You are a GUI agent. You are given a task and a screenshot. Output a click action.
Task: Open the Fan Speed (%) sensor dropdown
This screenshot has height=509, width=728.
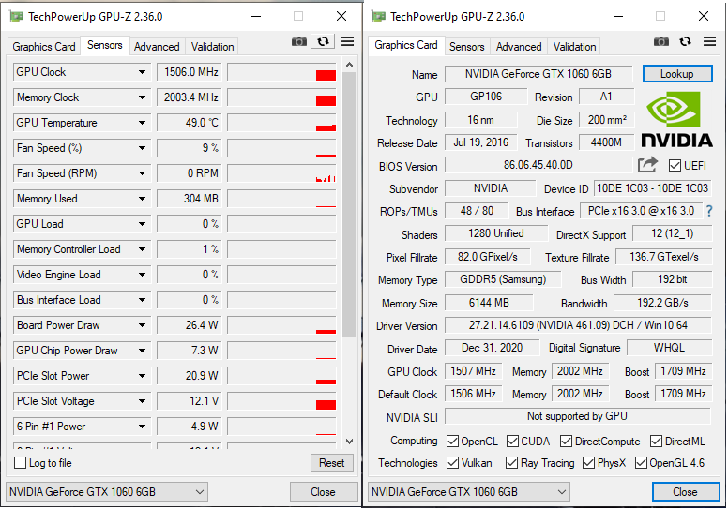(142, 148)
